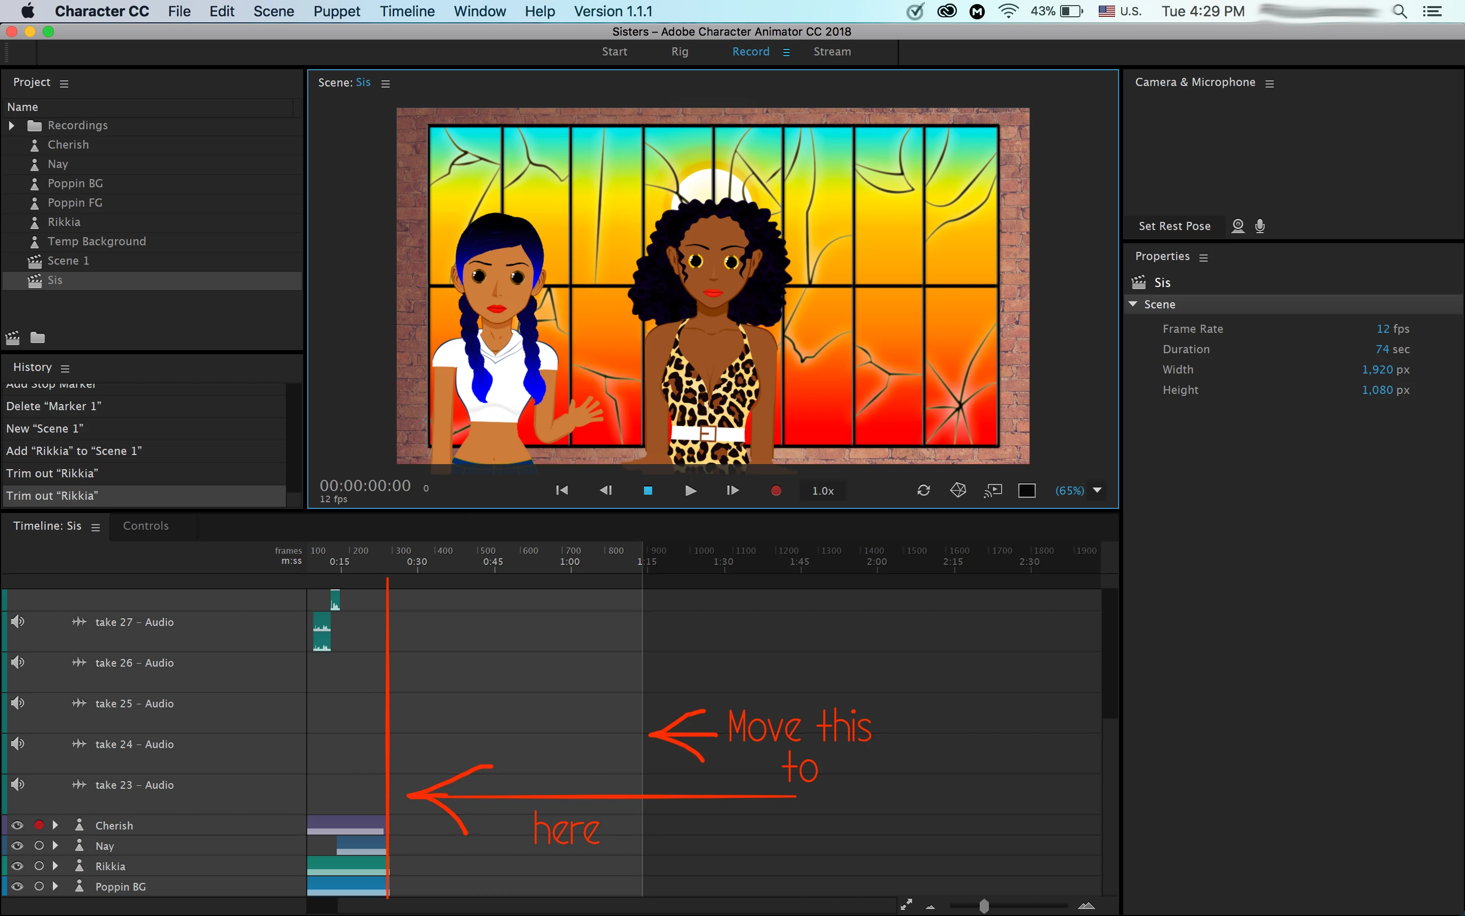Expand the Recordings folder

pyautogui.click(x=12, y=125)
